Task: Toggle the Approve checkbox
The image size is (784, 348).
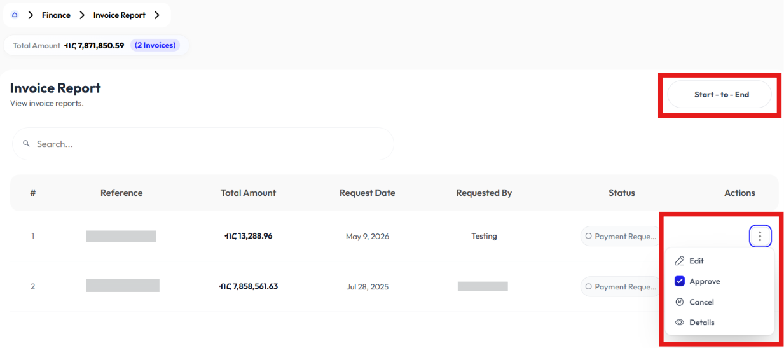Action: click(680, 281)
